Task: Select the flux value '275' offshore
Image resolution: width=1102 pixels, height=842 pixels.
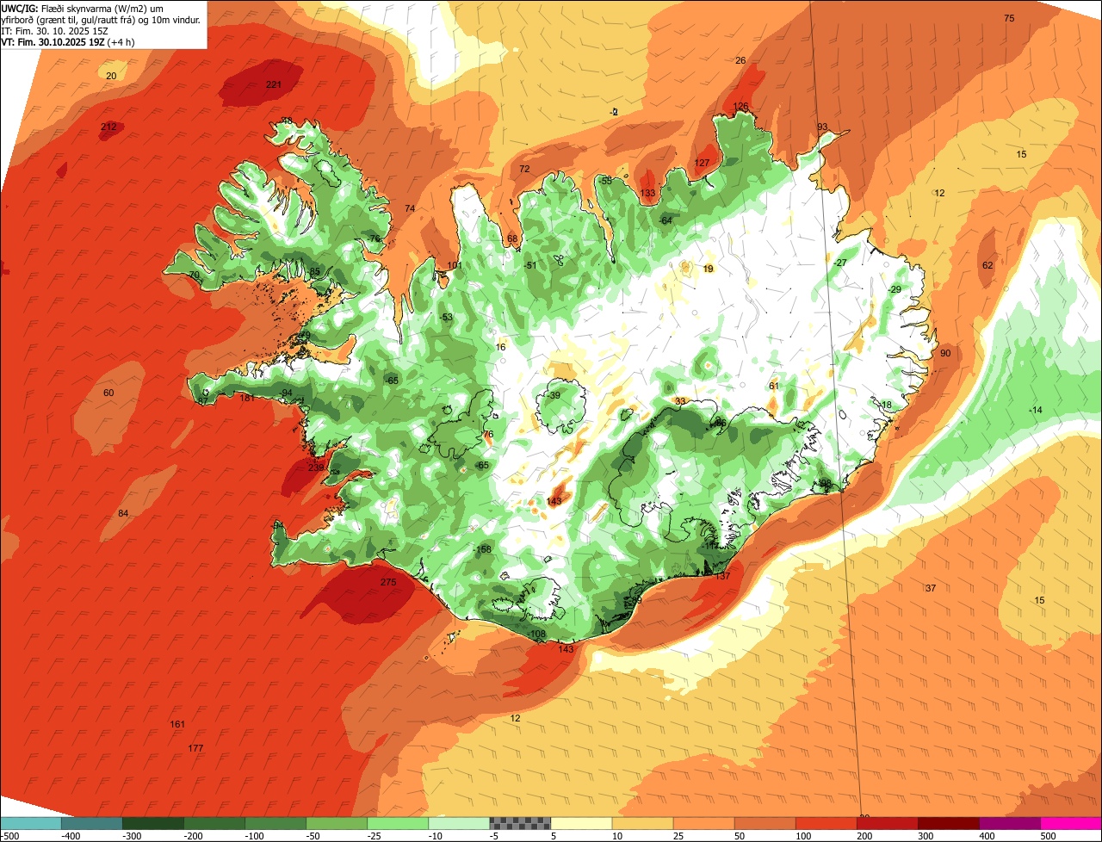Action: point(388,583)
